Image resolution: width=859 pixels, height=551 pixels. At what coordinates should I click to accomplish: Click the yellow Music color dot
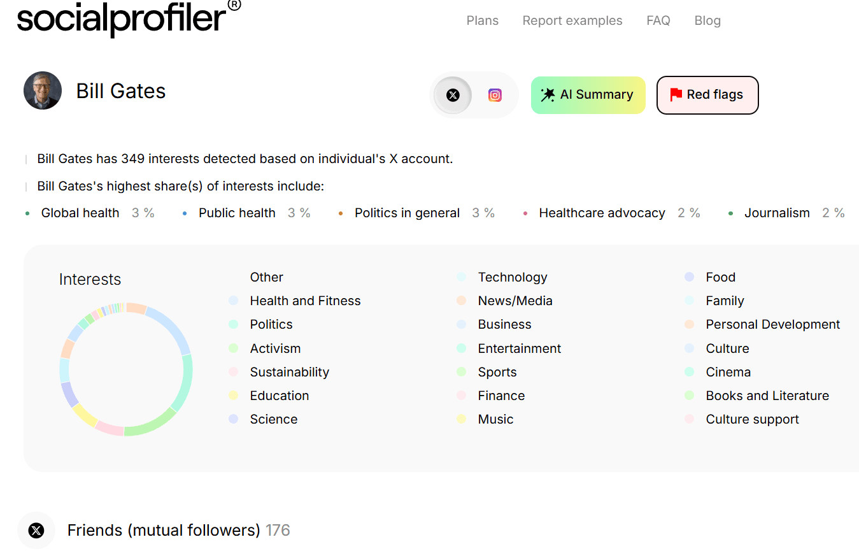point(461,419)
